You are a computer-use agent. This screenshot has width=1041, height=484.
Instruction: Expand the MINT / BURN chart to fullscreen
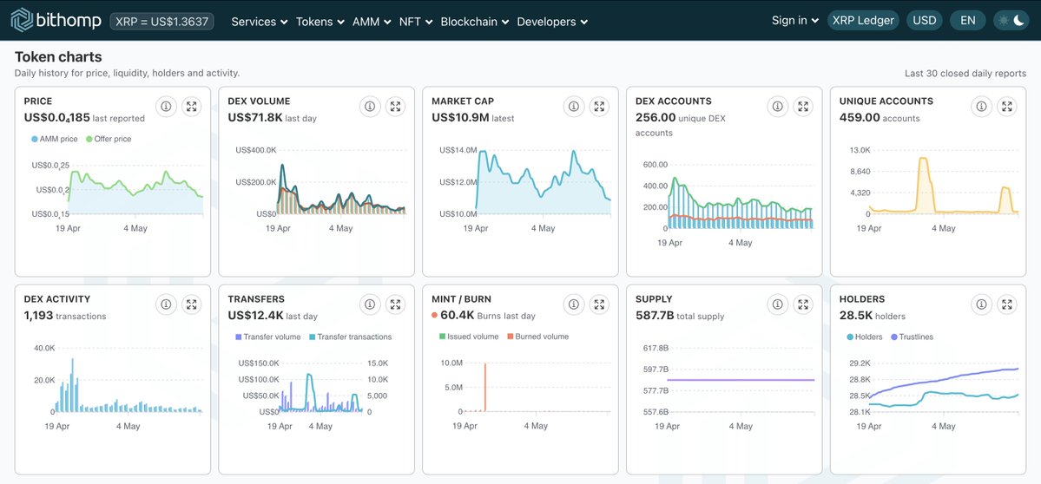(x=599, y=304)
